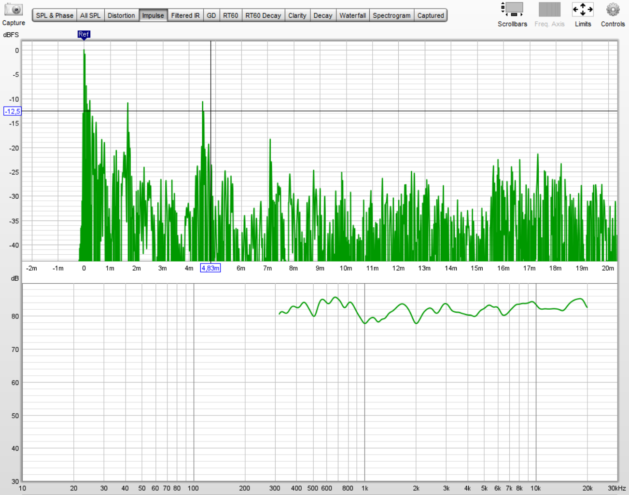The height and width of the screenshot is (495, 629).
Task: Click the 30kHz label on frequency axis
Action: click(617, 488)
